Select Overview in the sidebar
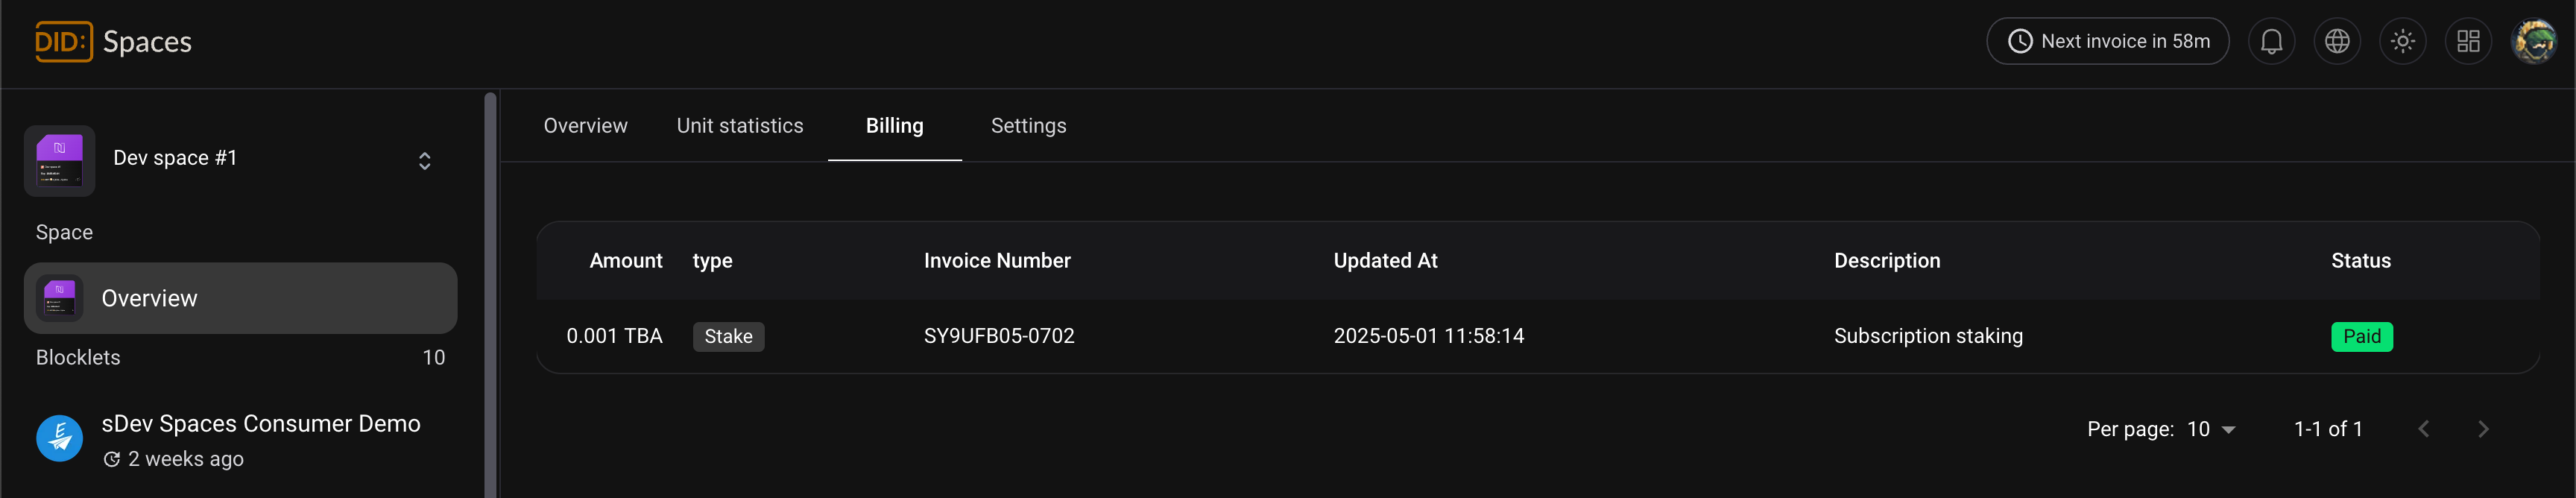 [240, 298]
